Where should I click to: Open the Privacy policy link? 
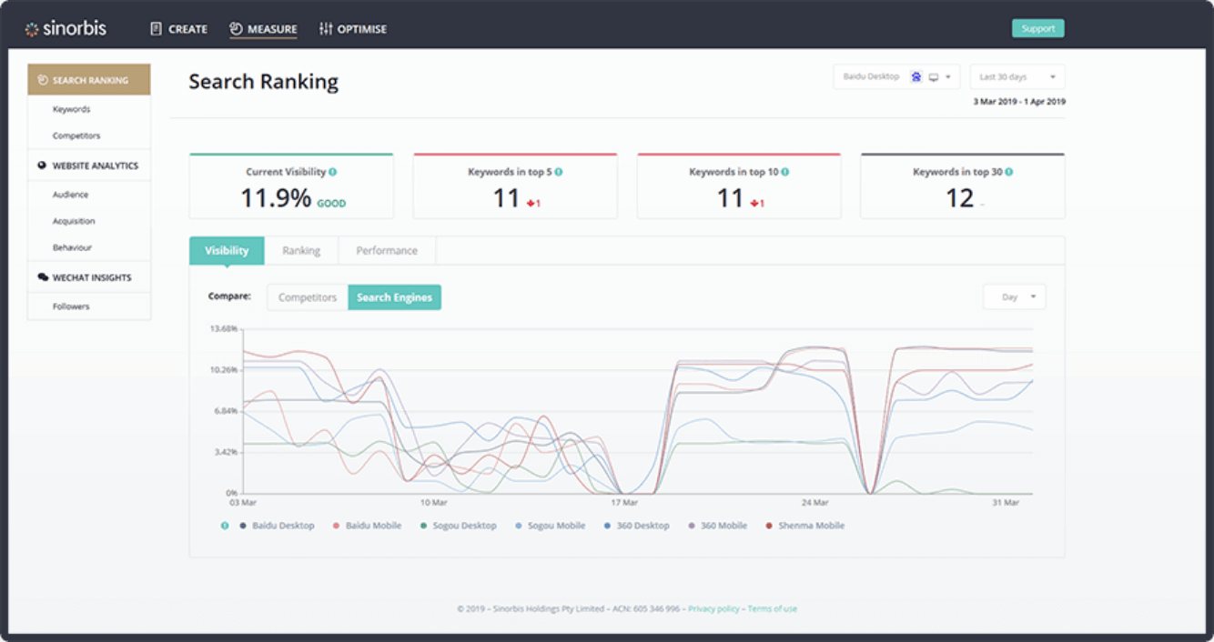pos(713,608)
